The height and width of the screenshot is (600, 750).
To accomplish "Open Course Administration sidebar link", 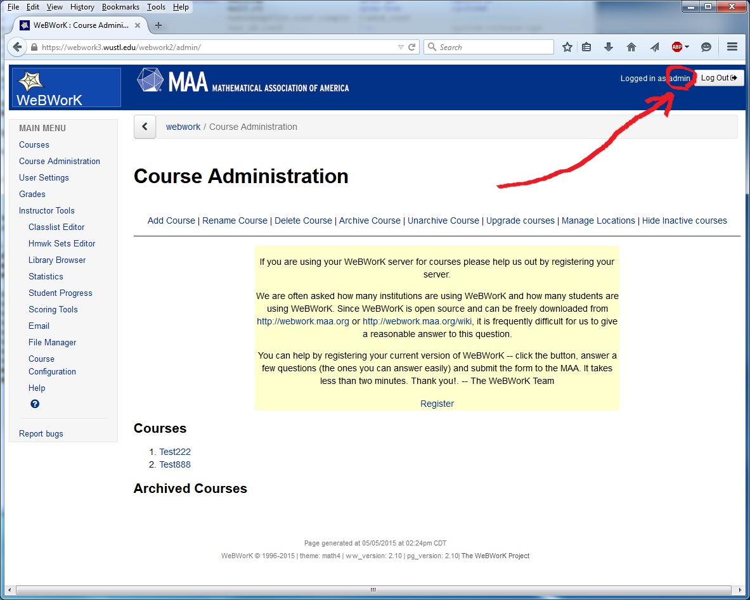I will pos(60,161).
